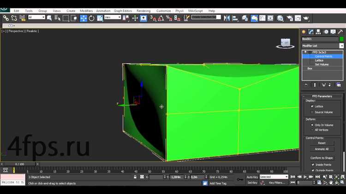The height and width of the screenshot is (194, 346).
Task: Toggle the 3D Snaps icon
Action: click(153, 18)
